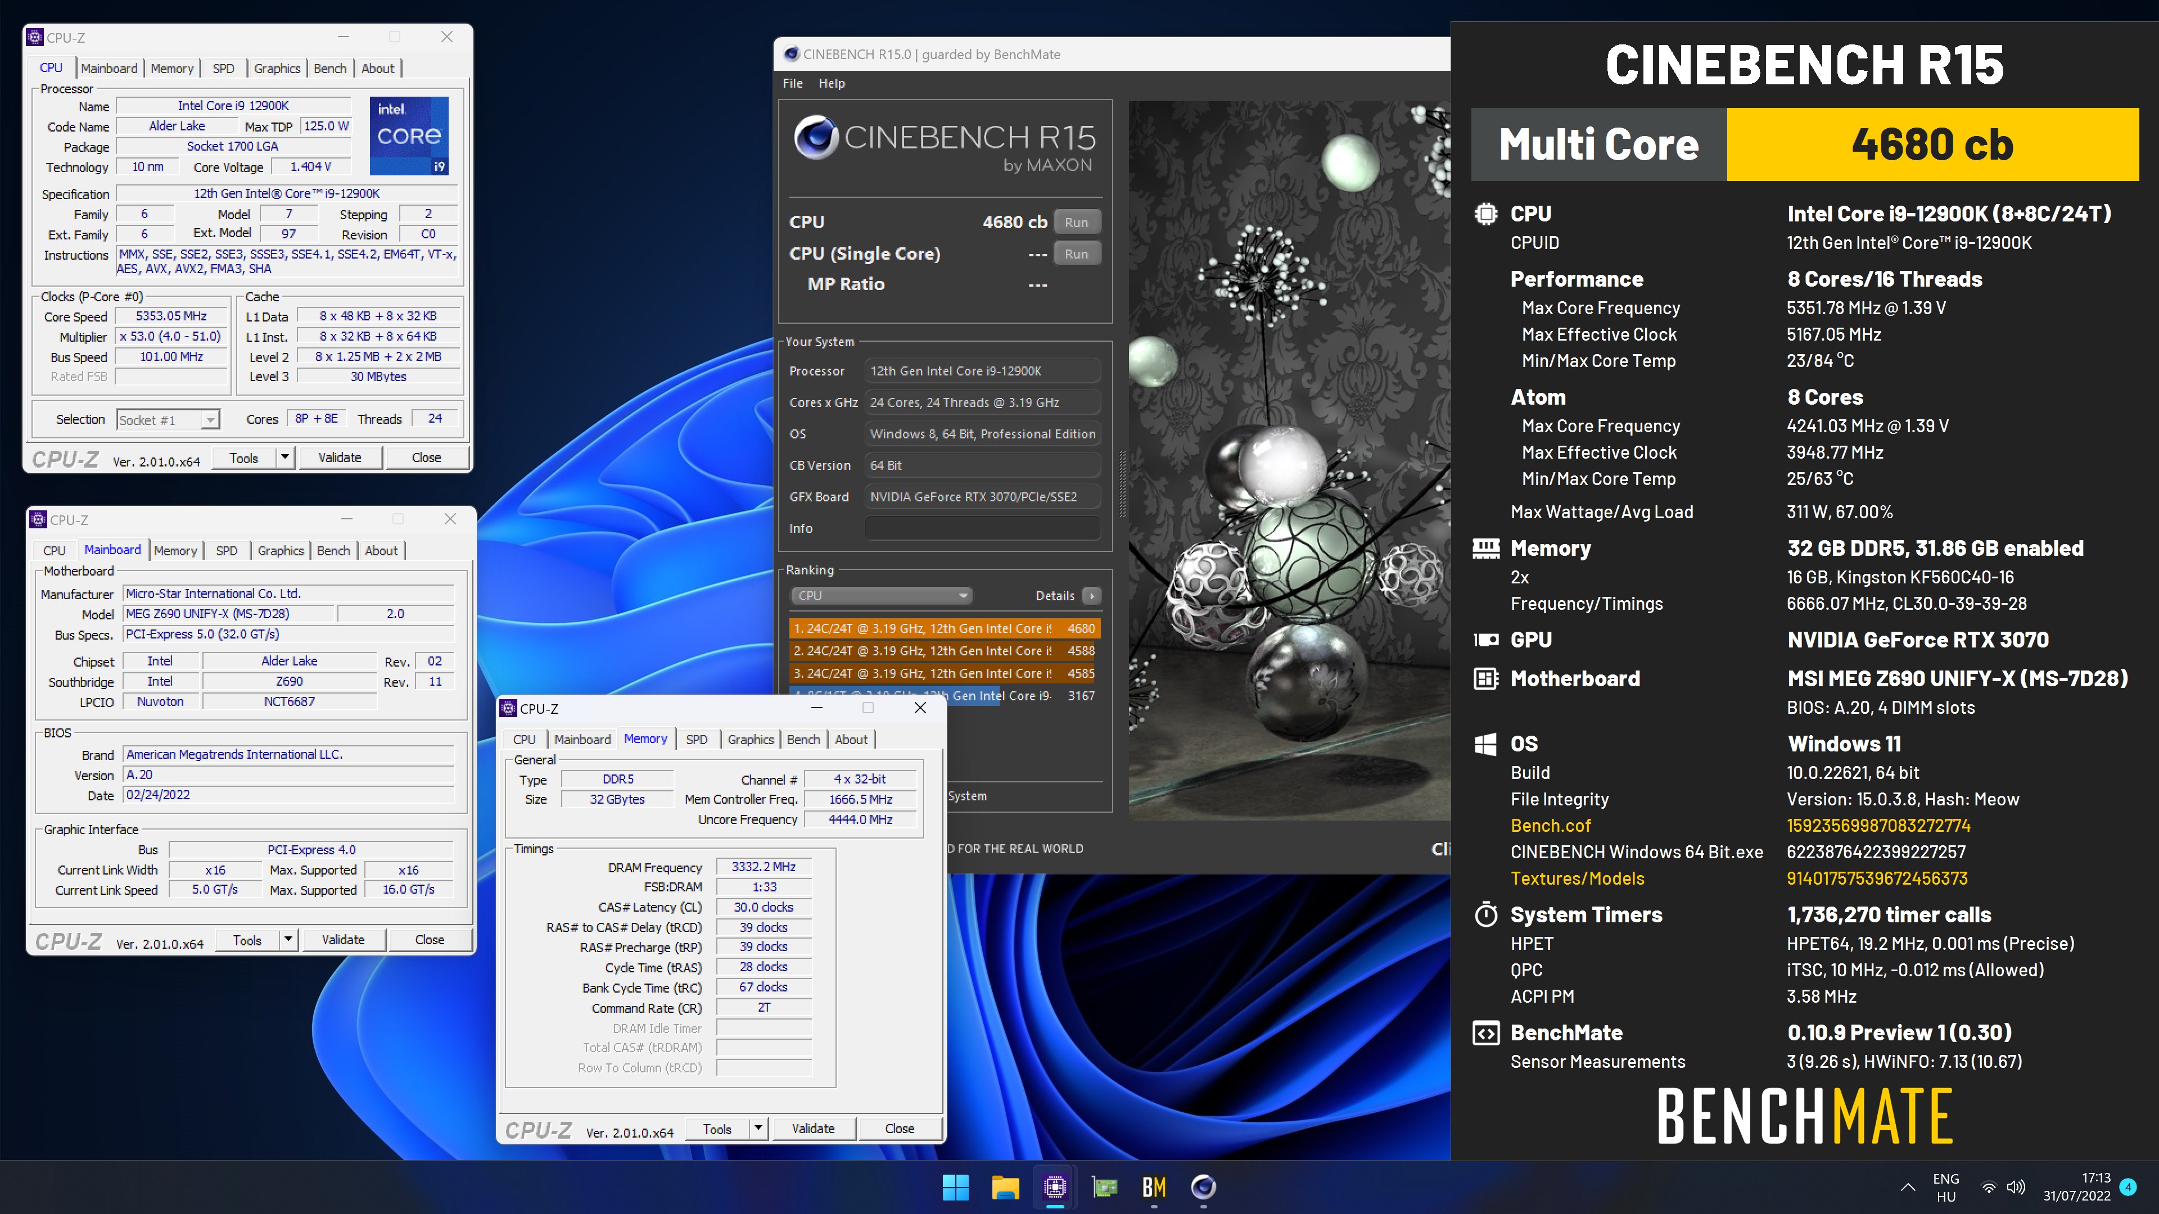Click BenchMate code bracket icon
2159x1214 pixels.
tap(1485, 1033)
